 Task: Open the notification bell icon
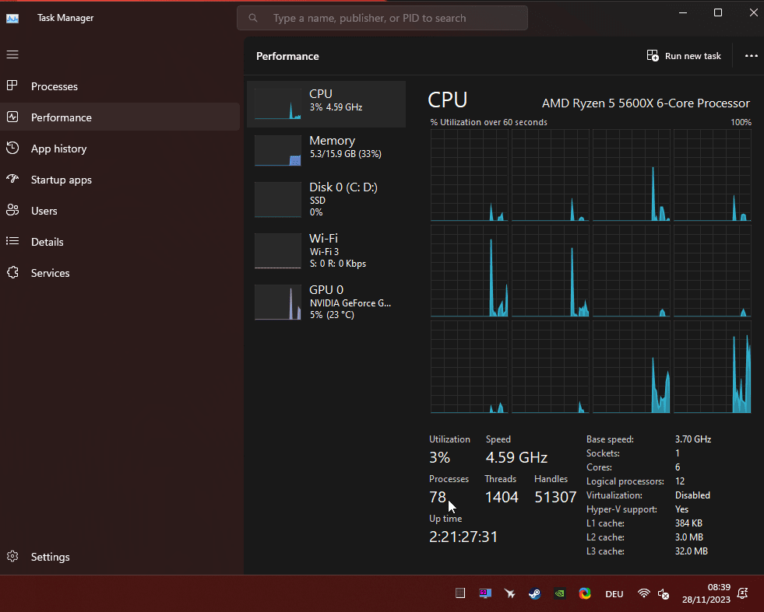742,593
